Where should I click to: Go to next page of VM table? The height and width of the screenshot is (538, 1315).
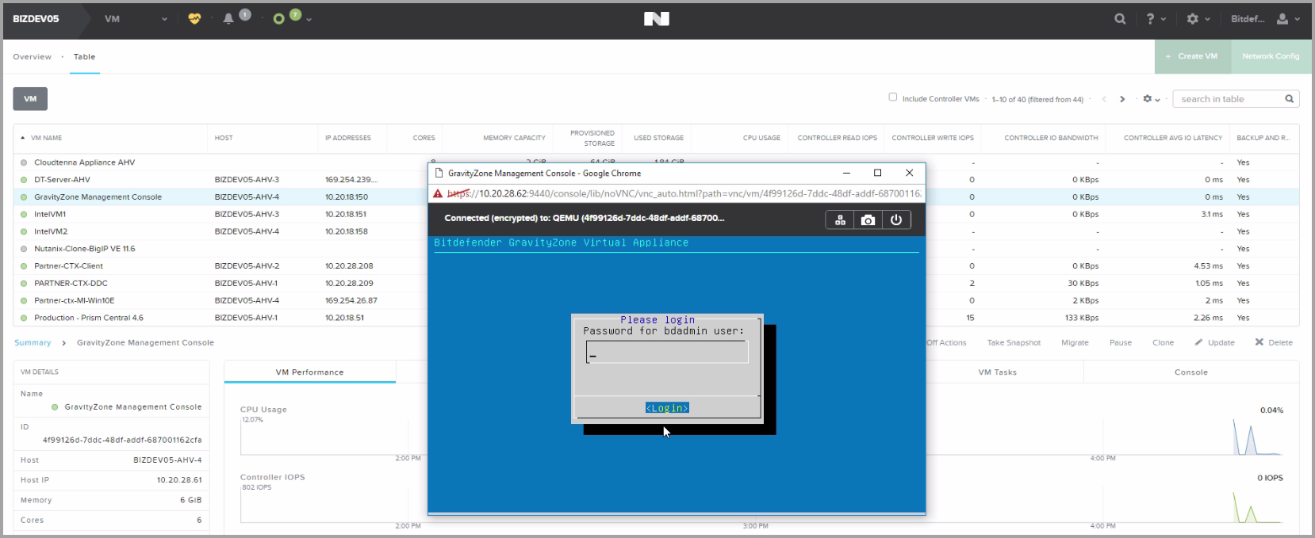pos(1122,99)
